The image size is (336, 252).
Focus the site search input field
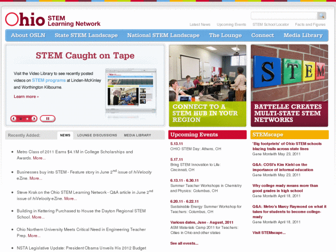pos(284,16)
